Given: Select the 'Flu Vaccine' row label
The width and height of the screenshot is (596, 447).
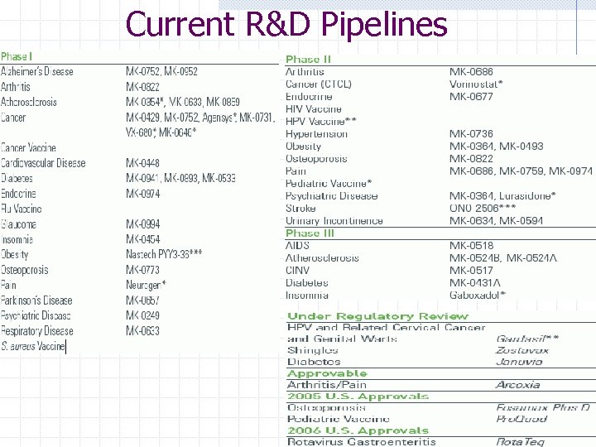Looking at the screenshot, I should click(x=22, y=209).
